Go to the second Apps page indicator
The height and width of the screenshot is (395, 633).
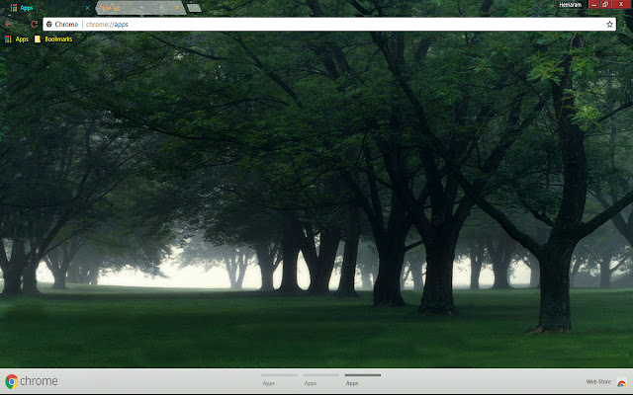320,379
